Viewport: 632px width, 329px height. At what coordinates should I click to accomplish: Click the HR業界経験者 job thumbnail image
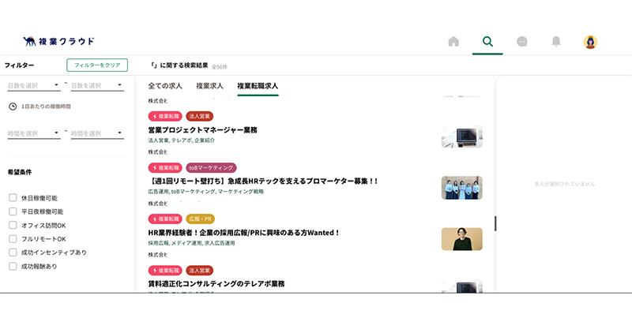click(x=461, y=239)
